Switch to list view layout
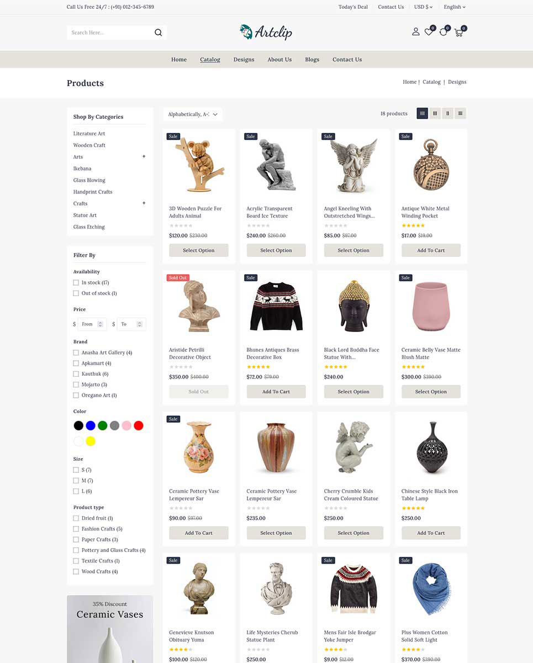This screenshot has height=663, width=533. [x=461, y=113]
